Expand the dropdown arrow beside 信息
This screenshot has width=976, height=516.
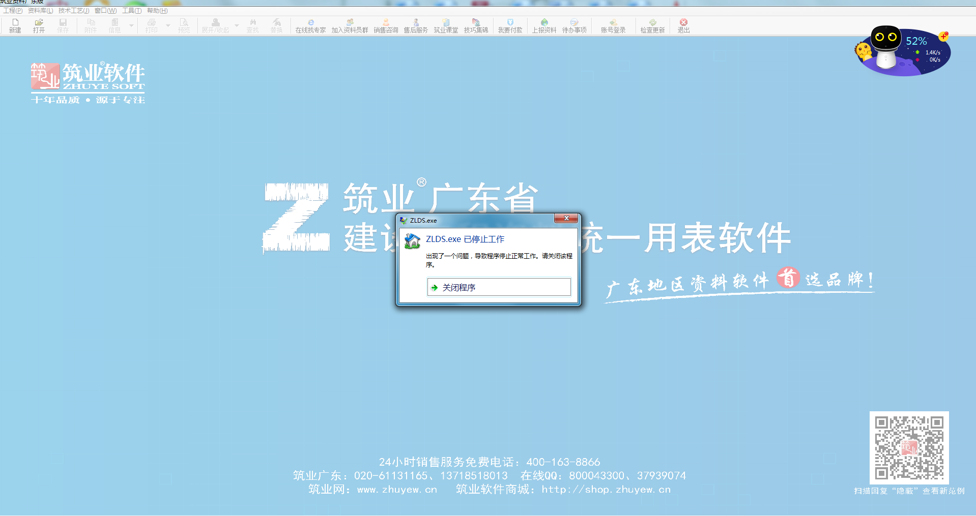click(131, 25)
